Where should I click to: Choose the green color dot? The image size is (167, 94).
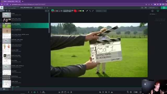click(82, 11)
